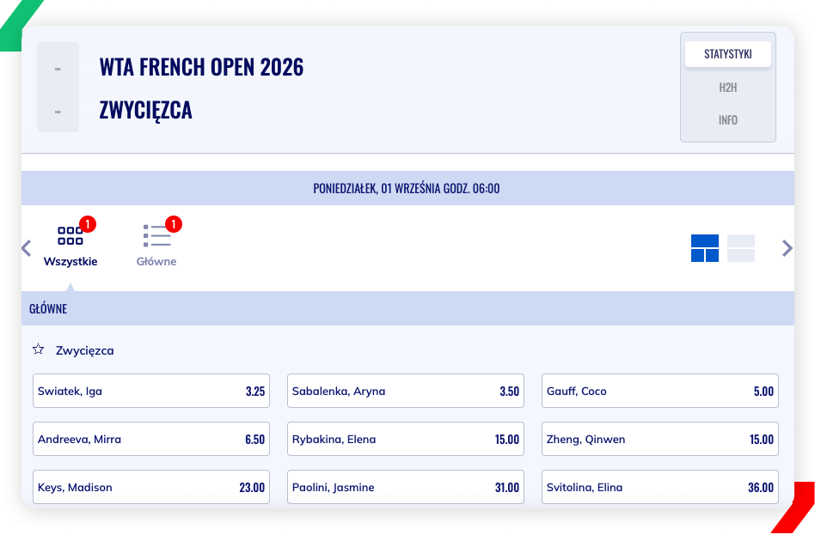Bet on Sabalenka, Aryna at 3.50
The width and height of the screenshot is (815, 535).
click(406, 391)
